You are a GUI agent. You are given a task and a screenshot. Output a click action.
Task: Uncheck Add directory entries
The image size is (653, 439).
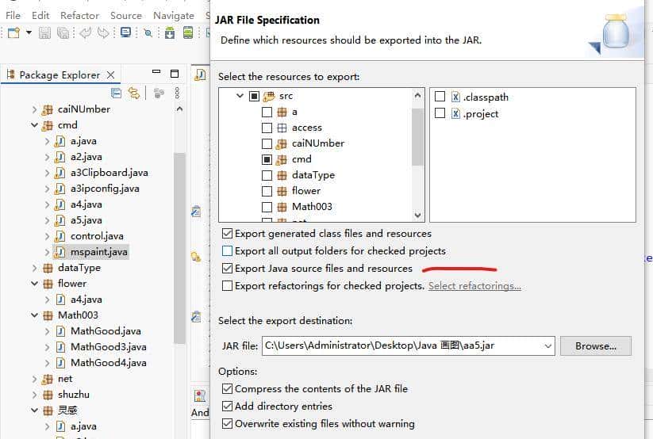(x=227, y=407)
